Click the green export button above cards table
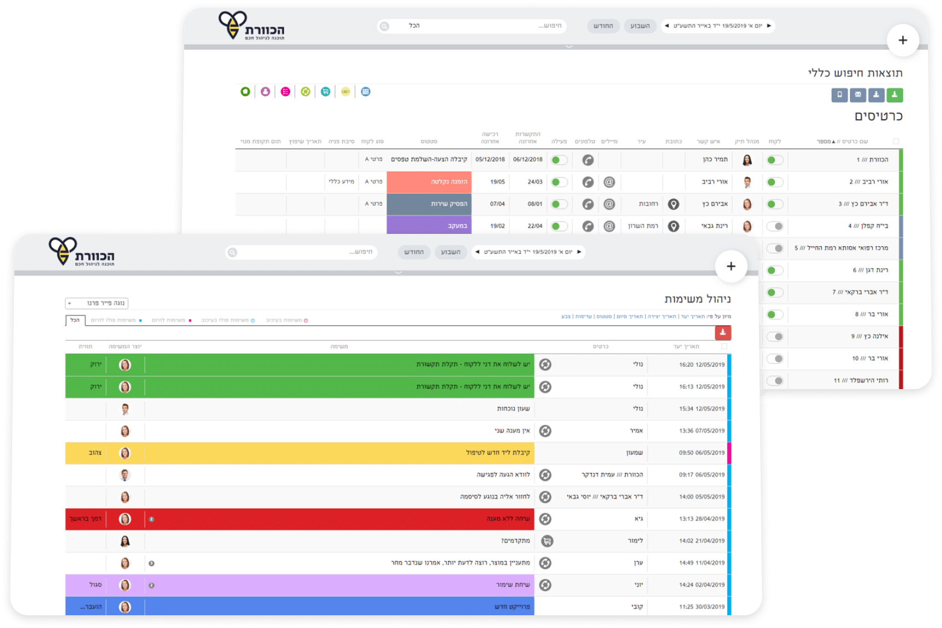 [894, 95]
